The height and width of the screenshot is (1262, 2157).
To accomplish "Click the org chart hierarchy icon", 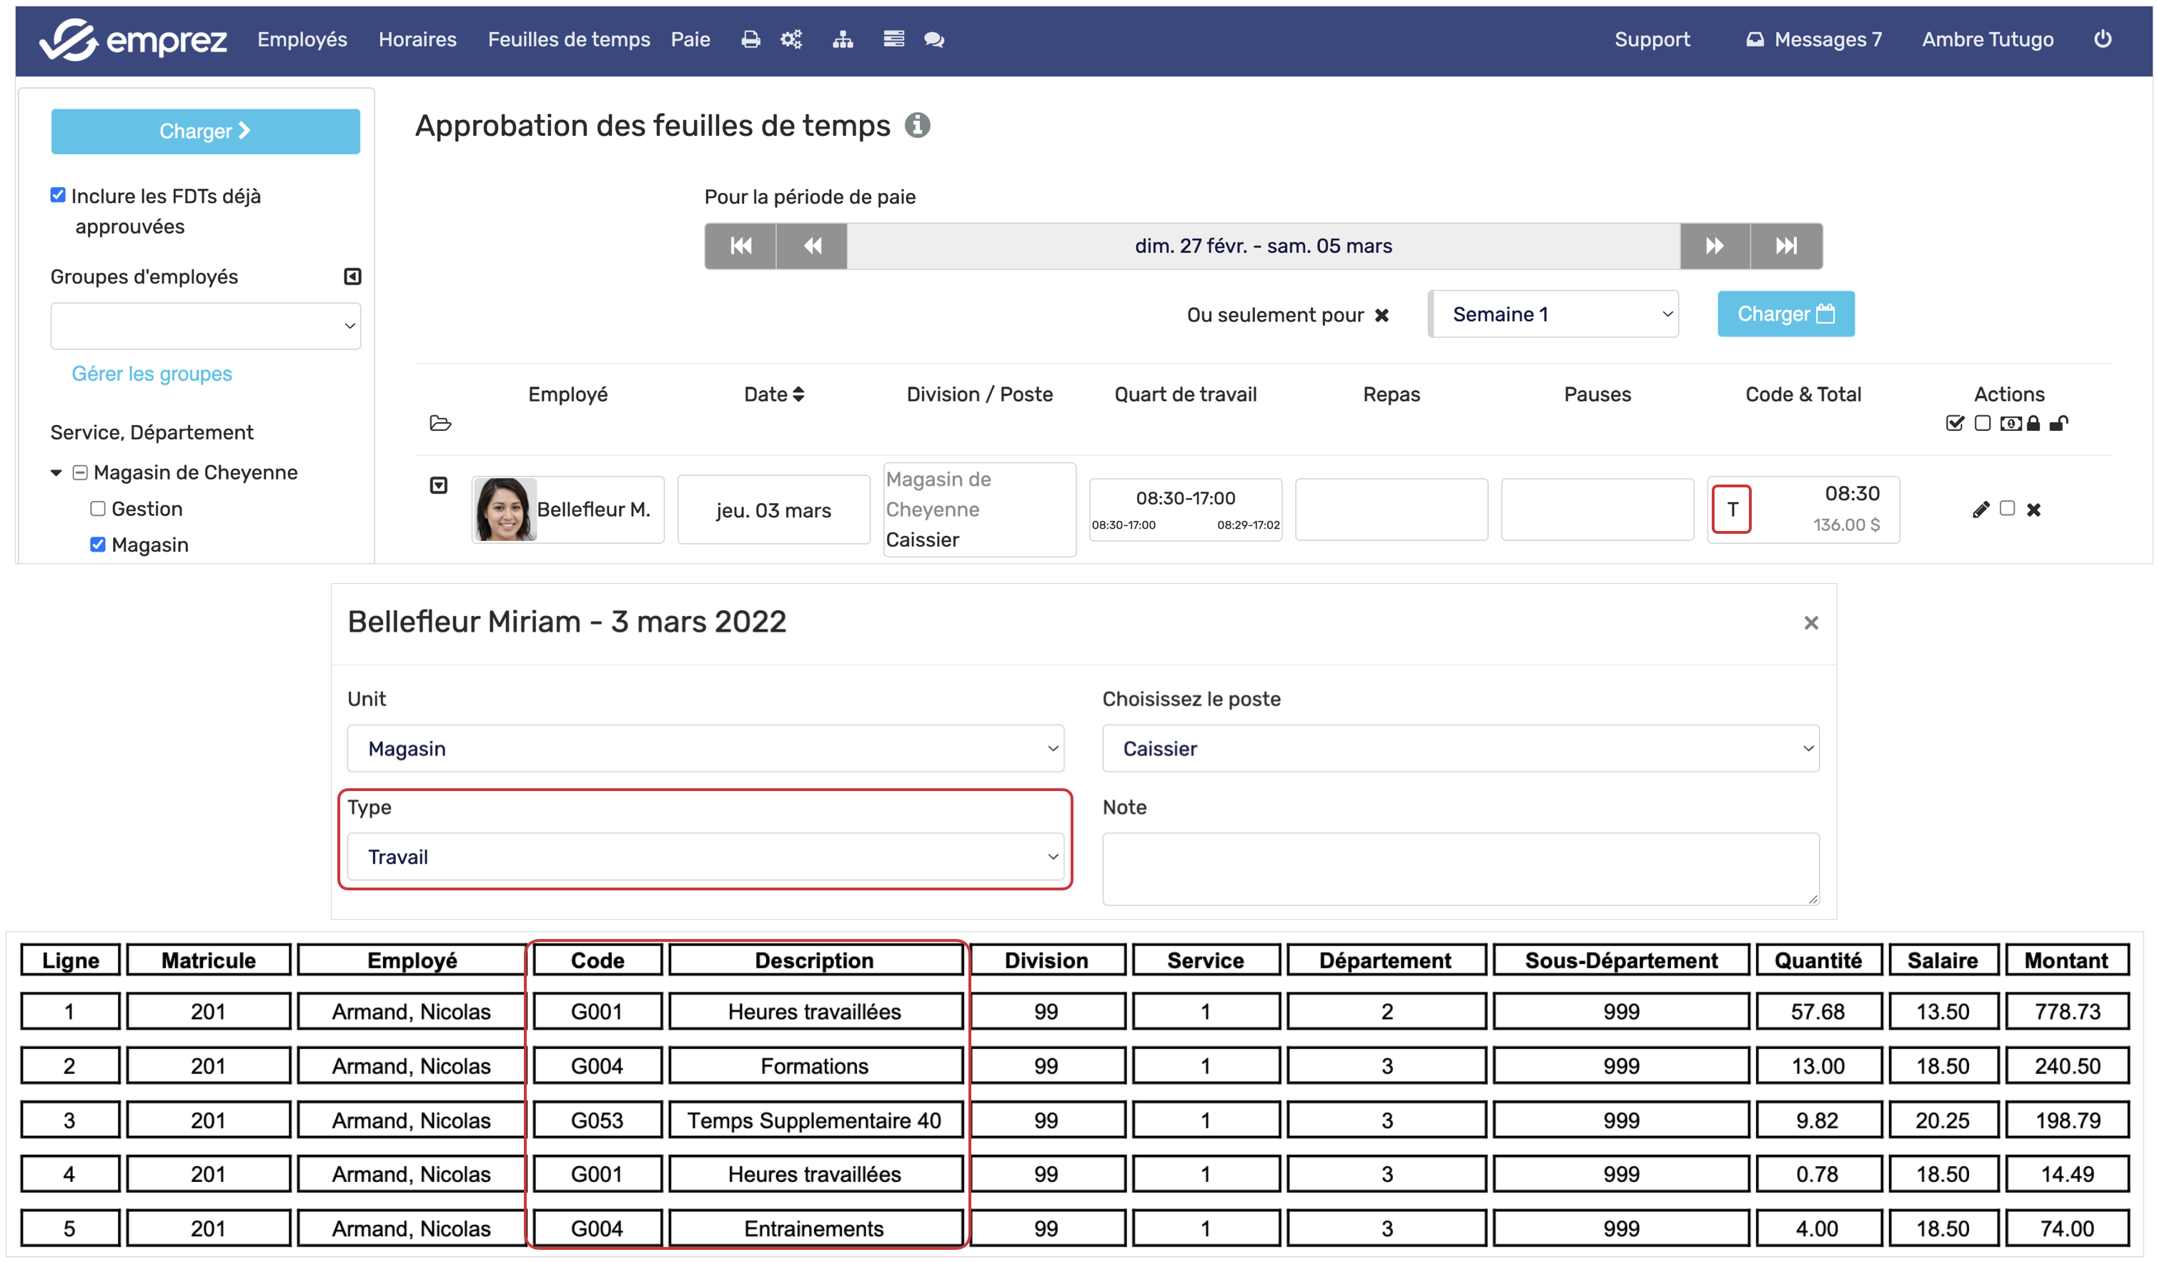I will click(842, 39).
